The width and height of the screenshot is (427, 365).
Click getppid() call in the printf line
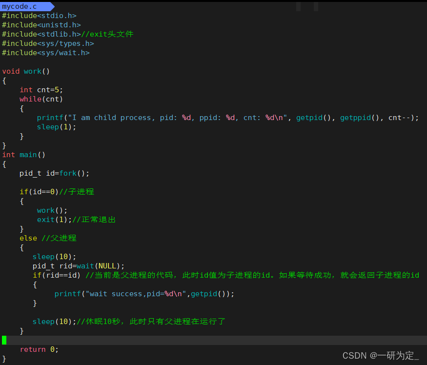(x=360, y=118)
